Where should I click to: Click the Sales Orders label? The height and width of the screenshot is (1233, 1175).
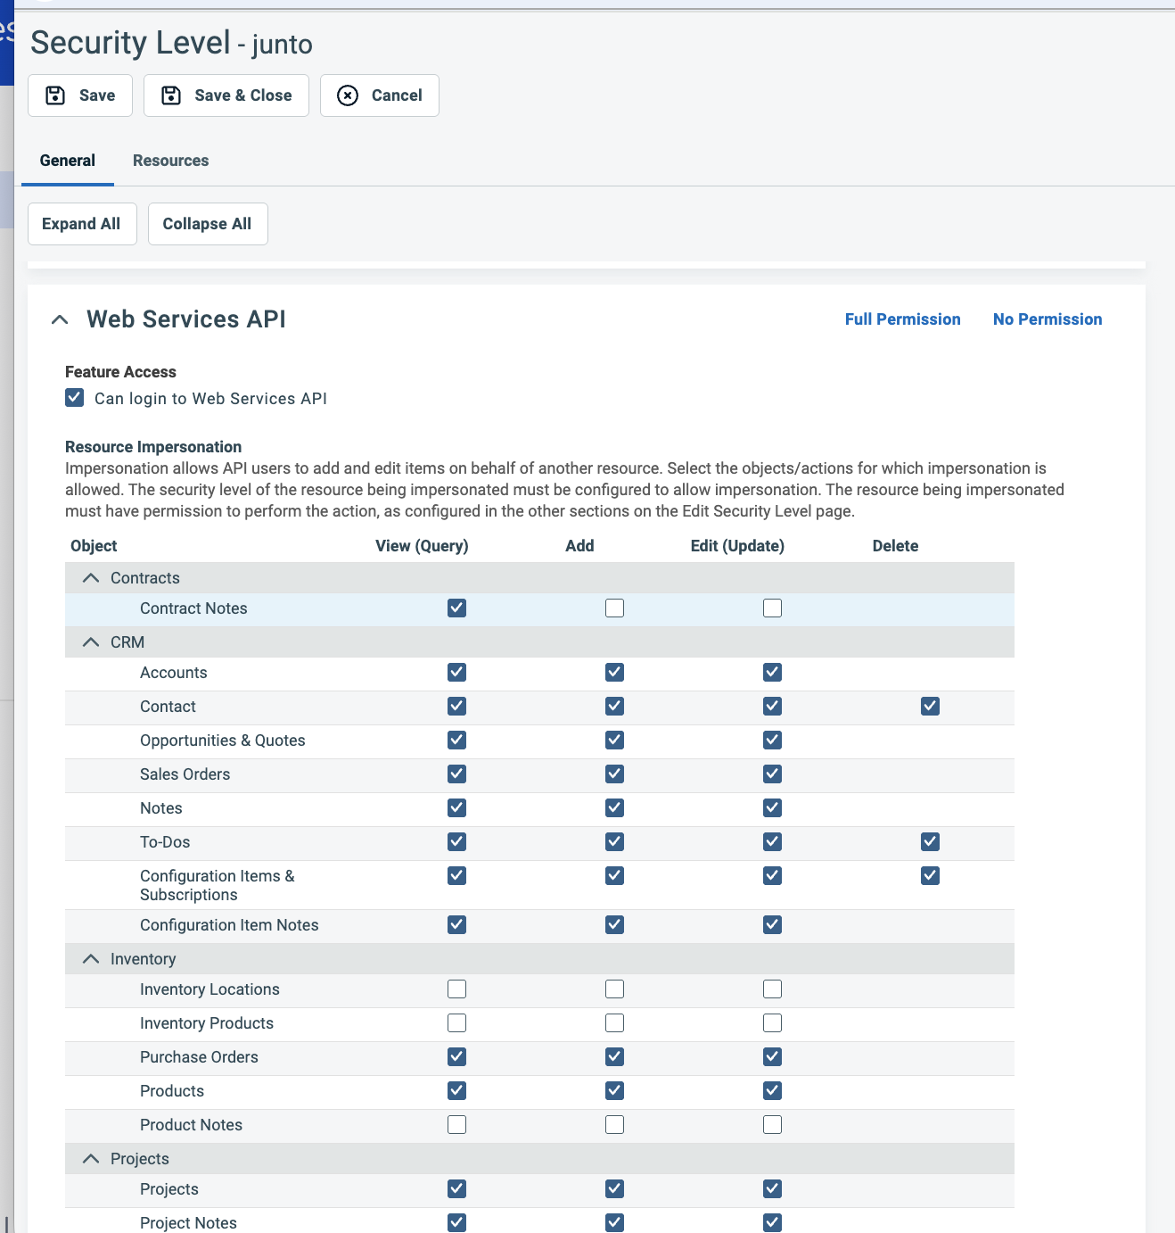[185, 774]
